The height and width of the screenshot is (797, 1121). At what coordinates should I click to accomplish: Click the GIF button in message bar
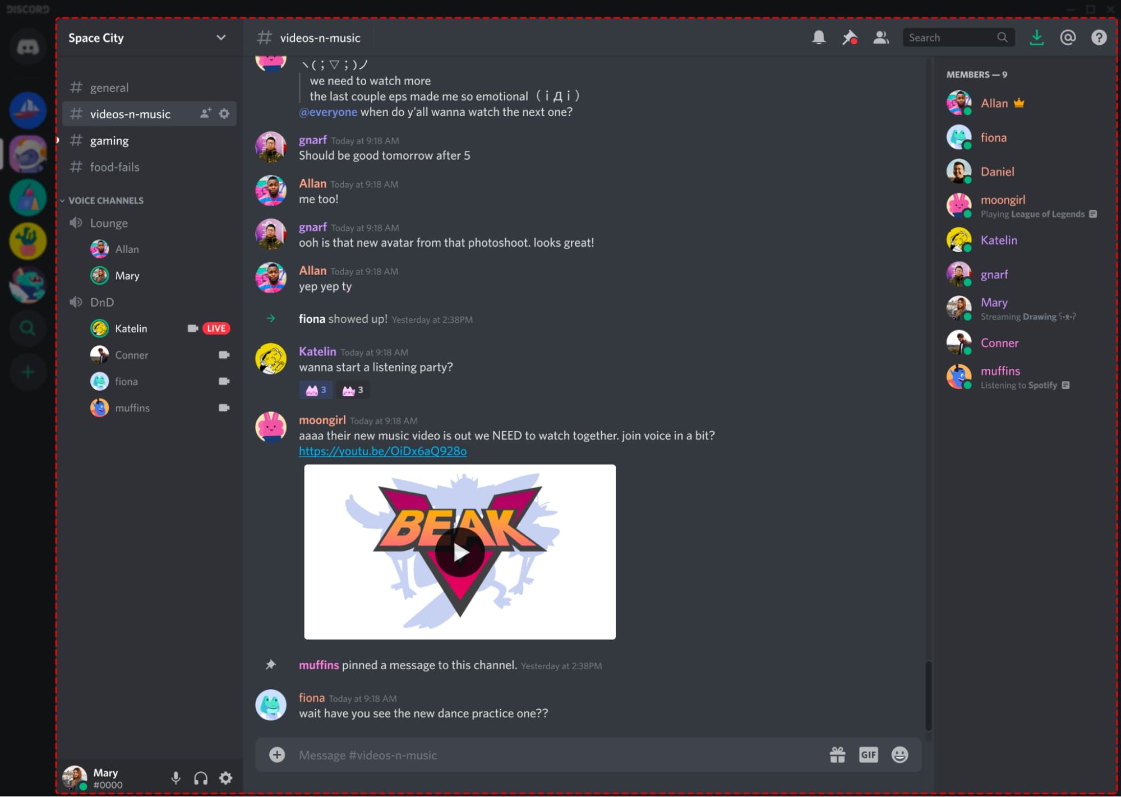point(868,754)
